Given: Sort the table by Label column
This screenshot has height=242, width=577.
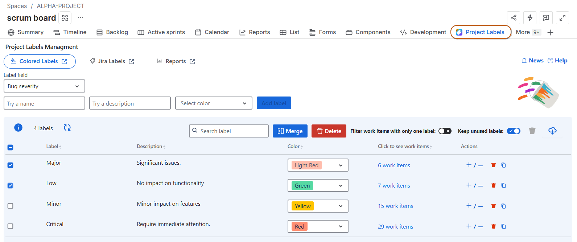Looking at the screenshot, I should 54,147.
